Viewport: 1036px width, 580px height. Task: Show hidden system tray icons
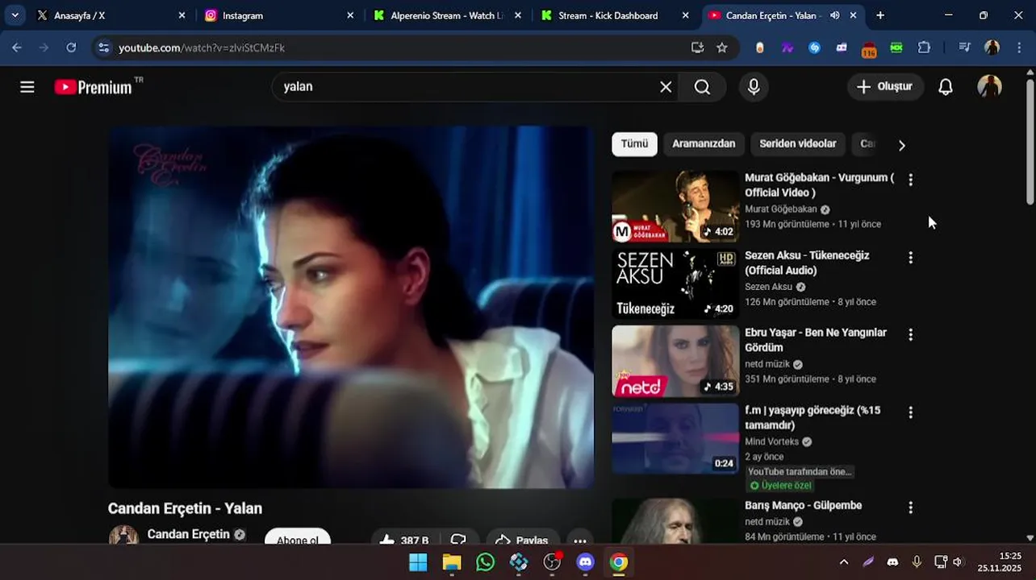844,562
